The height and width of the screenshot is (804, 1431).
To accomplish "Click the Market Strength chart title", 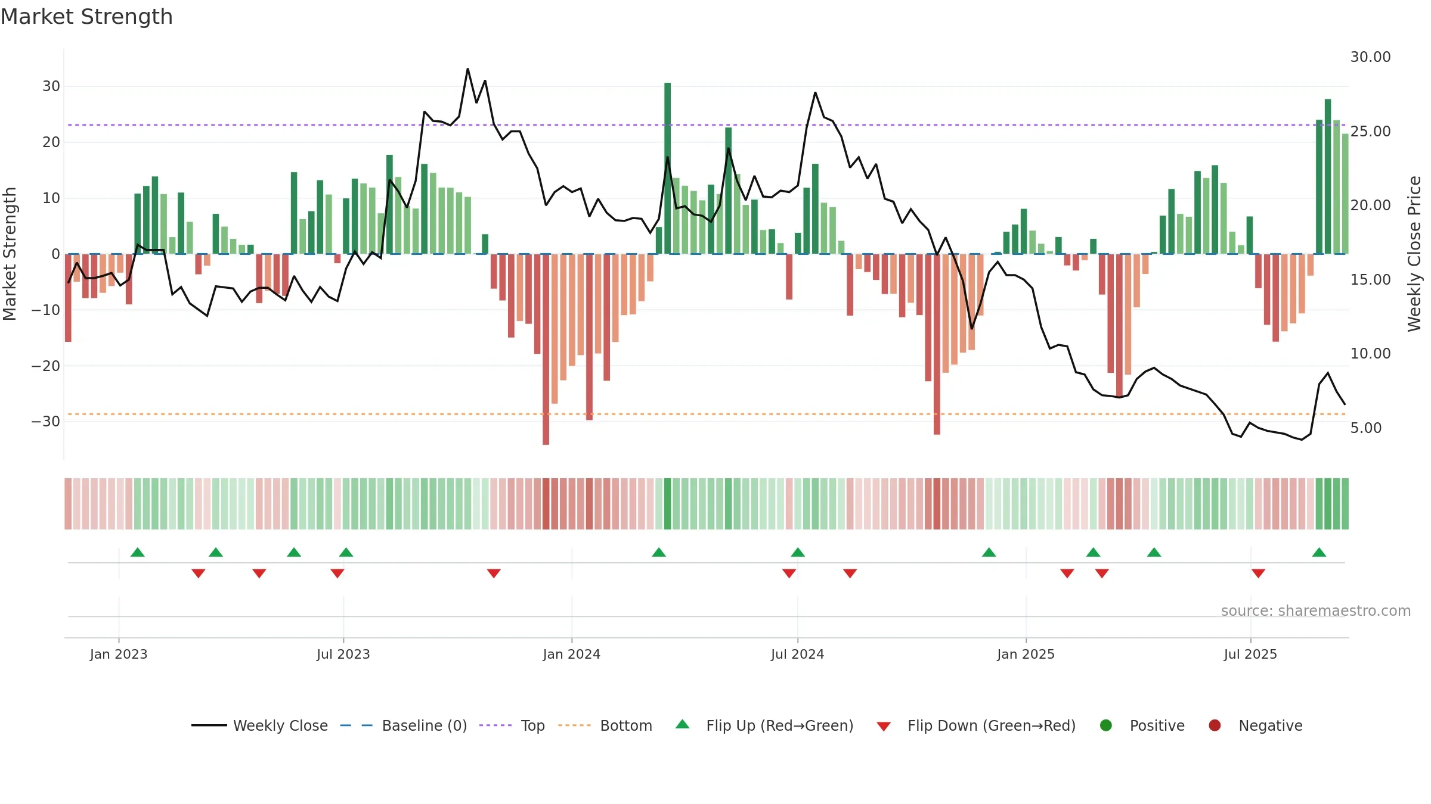I will click(x=86, y=17).
